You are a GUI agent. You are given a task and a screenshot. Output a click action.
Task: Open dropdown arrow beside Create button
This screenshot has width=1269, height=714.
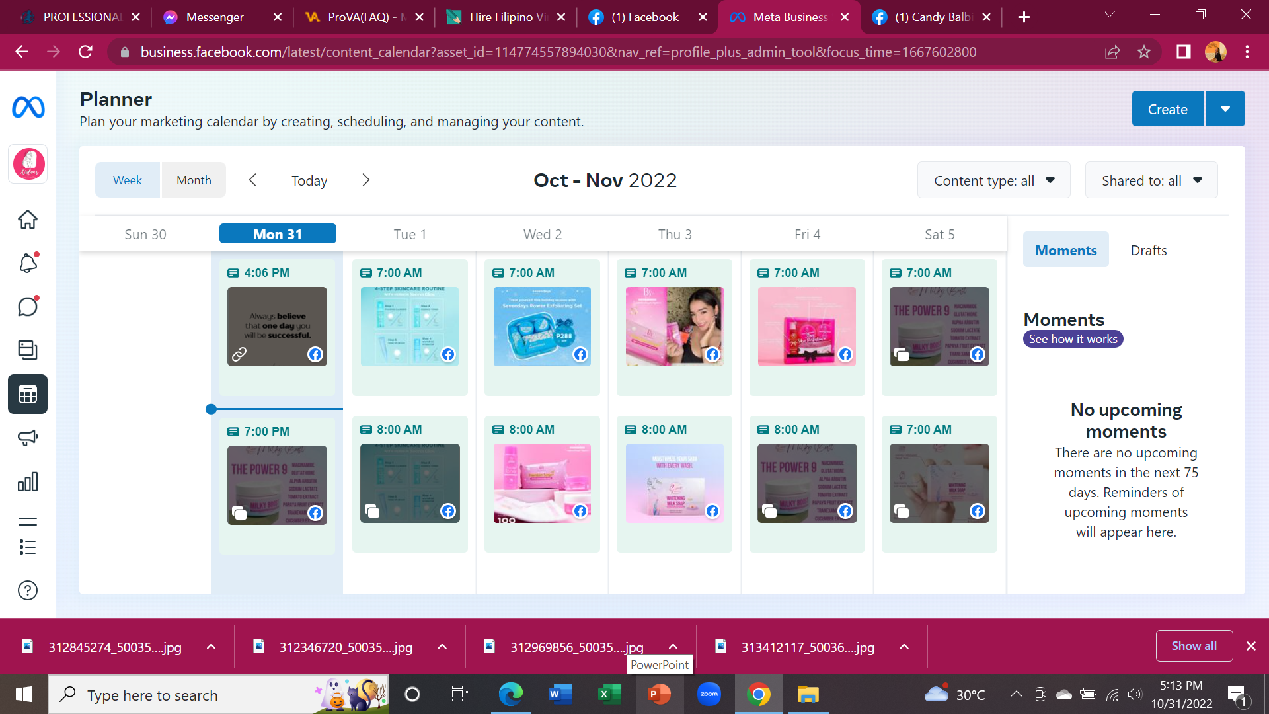click(1225, 109)
